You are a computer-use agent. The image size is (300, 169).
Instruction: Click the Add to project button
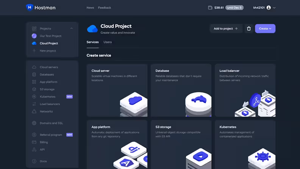coord(225,28)
